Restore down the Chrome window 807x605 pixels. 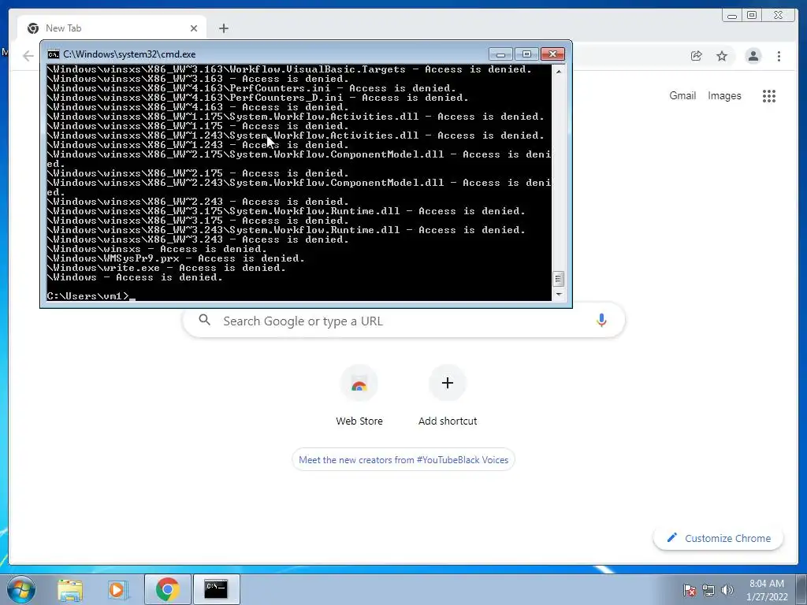(x=752, y=16)
